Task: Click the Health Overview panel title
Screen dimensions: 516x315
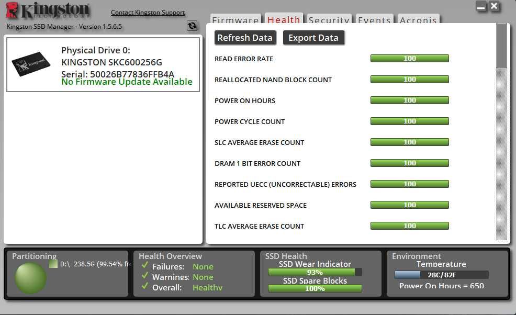Action: coord(170,256)
